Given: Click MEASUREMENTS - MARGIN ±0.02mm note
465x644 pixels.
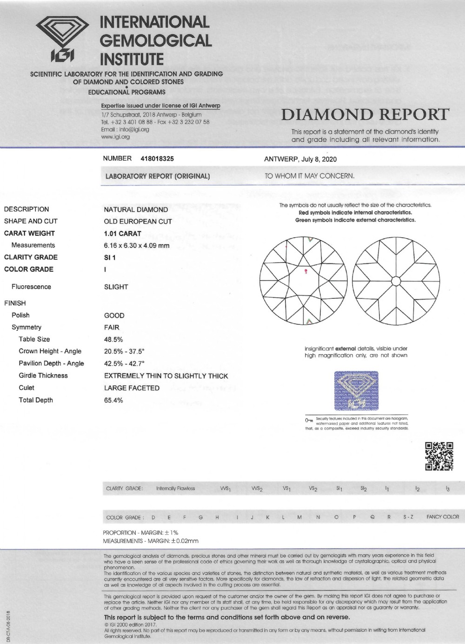Looking at the screenshot, I should click(151, 541).
